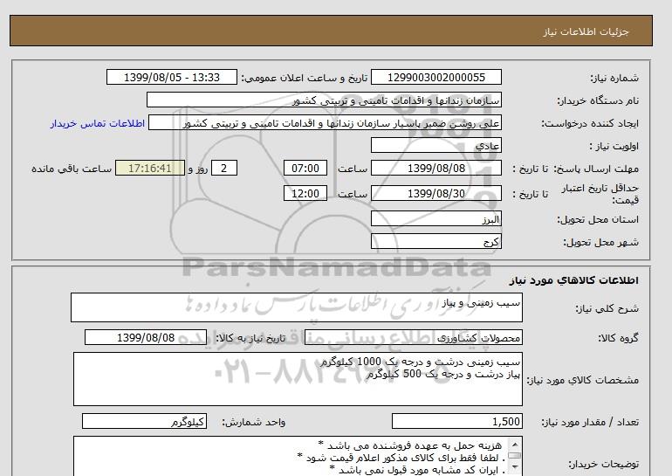672x476 pixels.
Task: Click goods need date 1399/08/08 beside تاریخ نیاز به کالا
Action: (146, 337)
